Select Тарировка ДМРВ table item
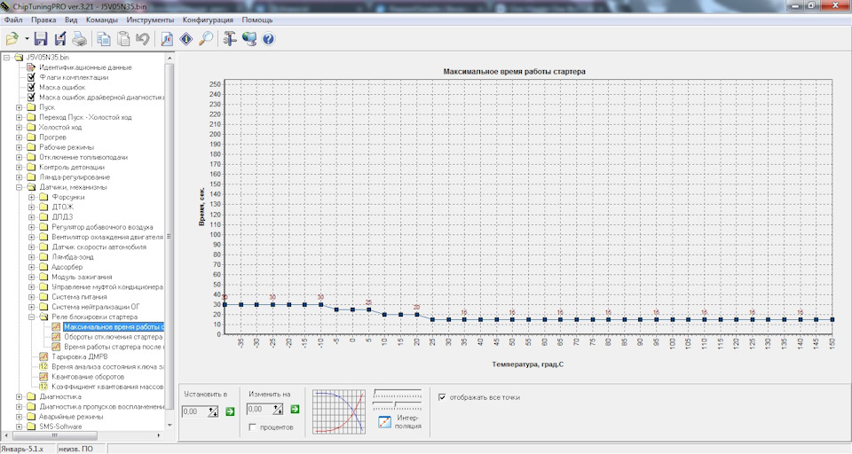The image size is (852, 454). tap(79, 356)
